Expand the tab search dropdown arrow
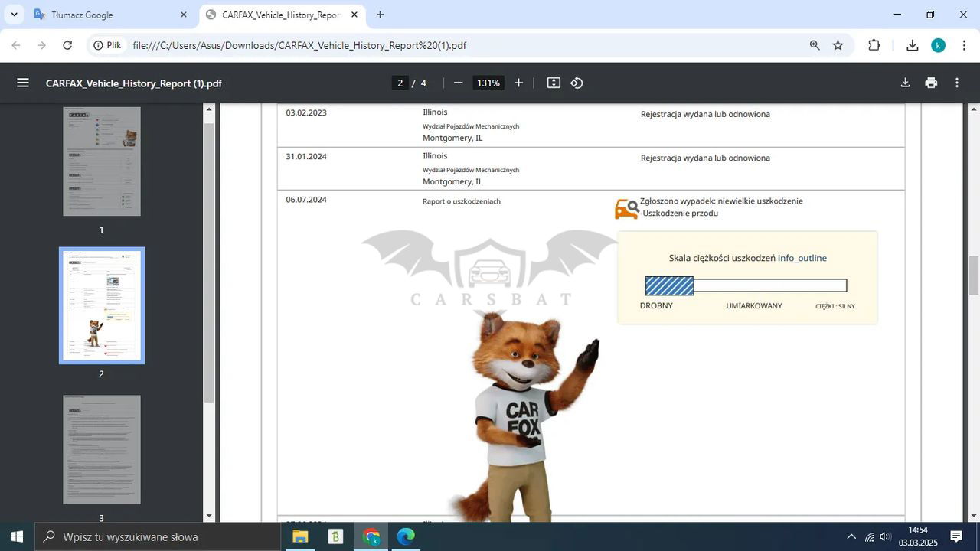 coord(14,15)
